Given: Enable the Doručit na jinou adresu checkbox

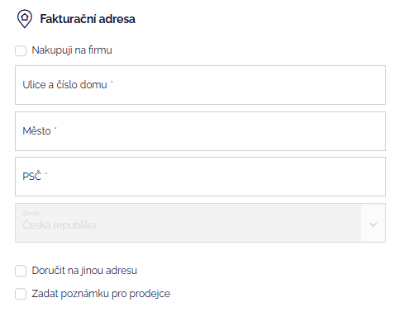Looking at the screenshot, I should click(x=21, y=271).
